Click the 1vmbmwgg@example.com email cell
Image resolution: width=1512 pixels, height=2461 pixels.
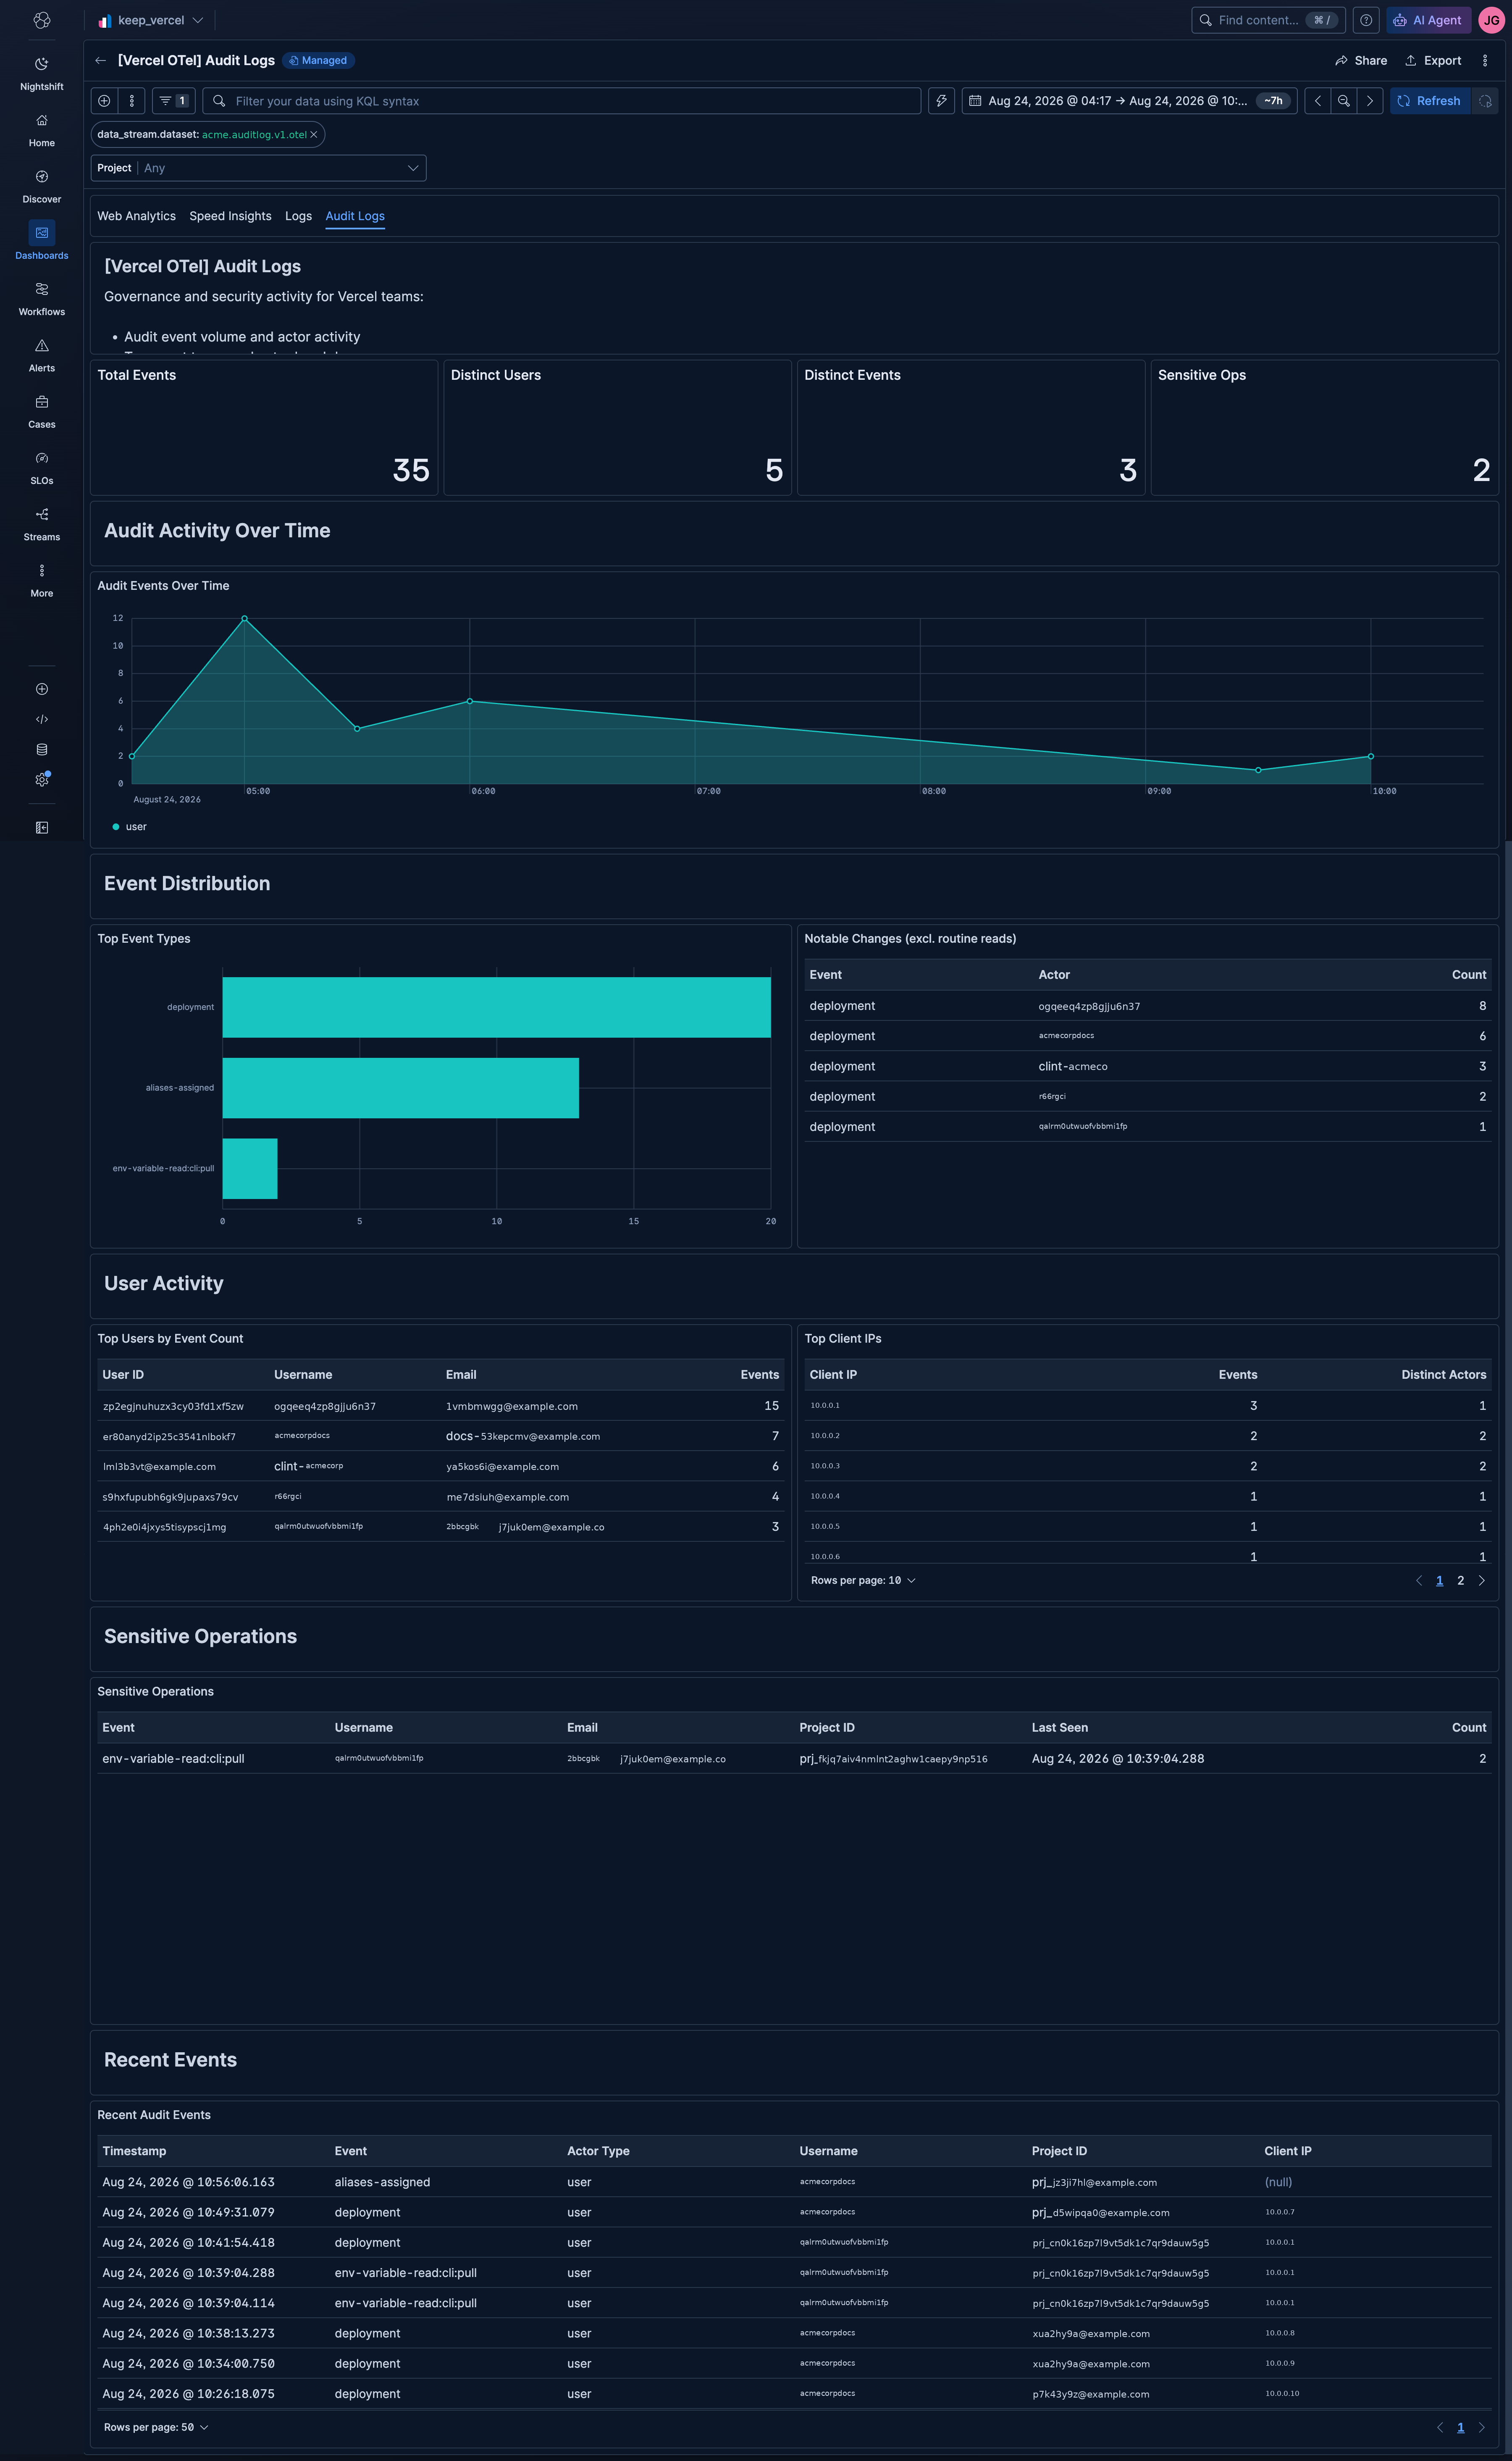click(x=511, y=1407)
